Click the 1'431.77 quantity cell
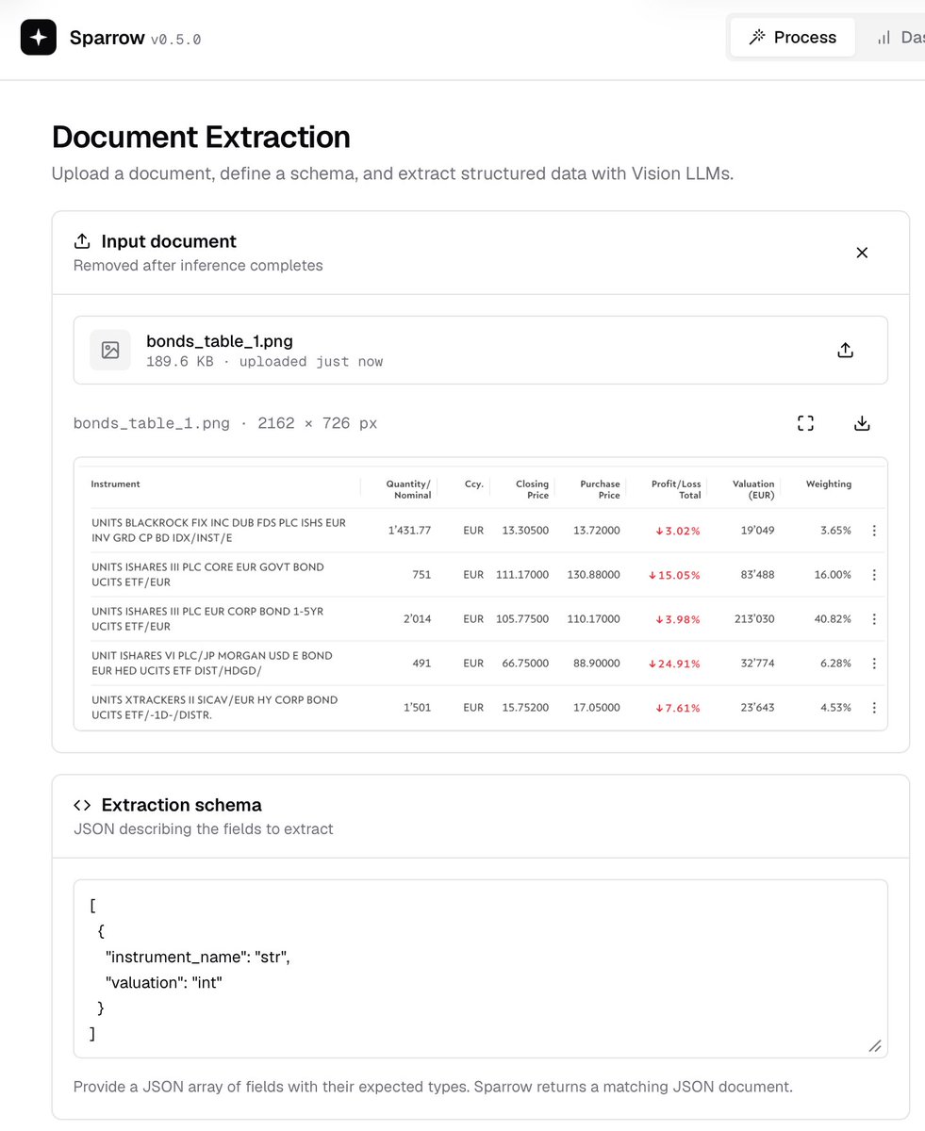925x1131 pixels. click(409, 531)
